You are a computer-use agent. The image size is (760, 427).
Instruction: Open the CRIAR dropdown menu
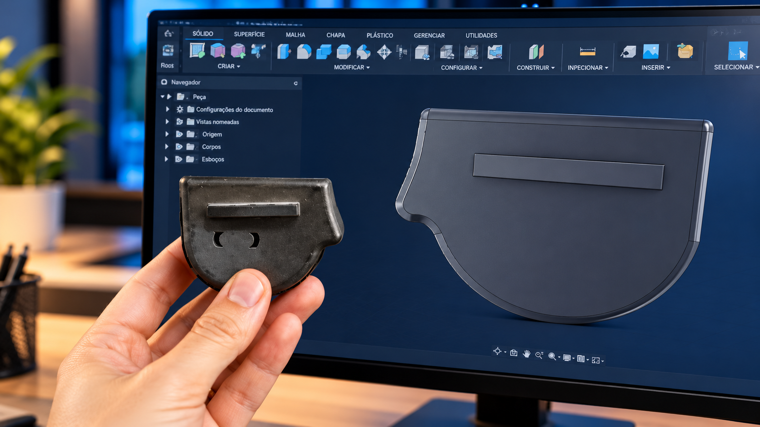(229, 66)
